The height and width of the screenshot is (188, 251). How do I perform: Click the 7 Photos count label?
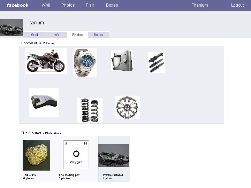48,43
